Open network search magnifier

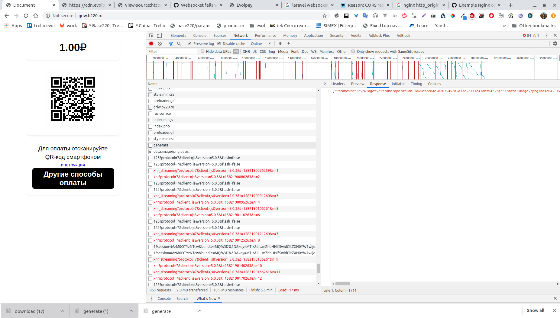tap(179, 43)
